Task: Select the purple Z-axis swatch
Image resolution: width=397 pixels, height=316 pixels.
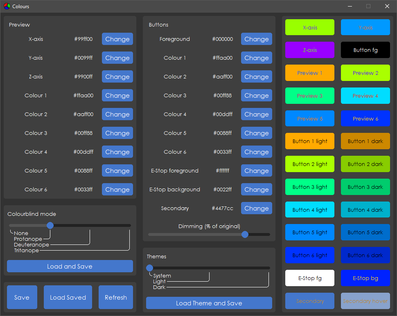Action: [310, 50]
